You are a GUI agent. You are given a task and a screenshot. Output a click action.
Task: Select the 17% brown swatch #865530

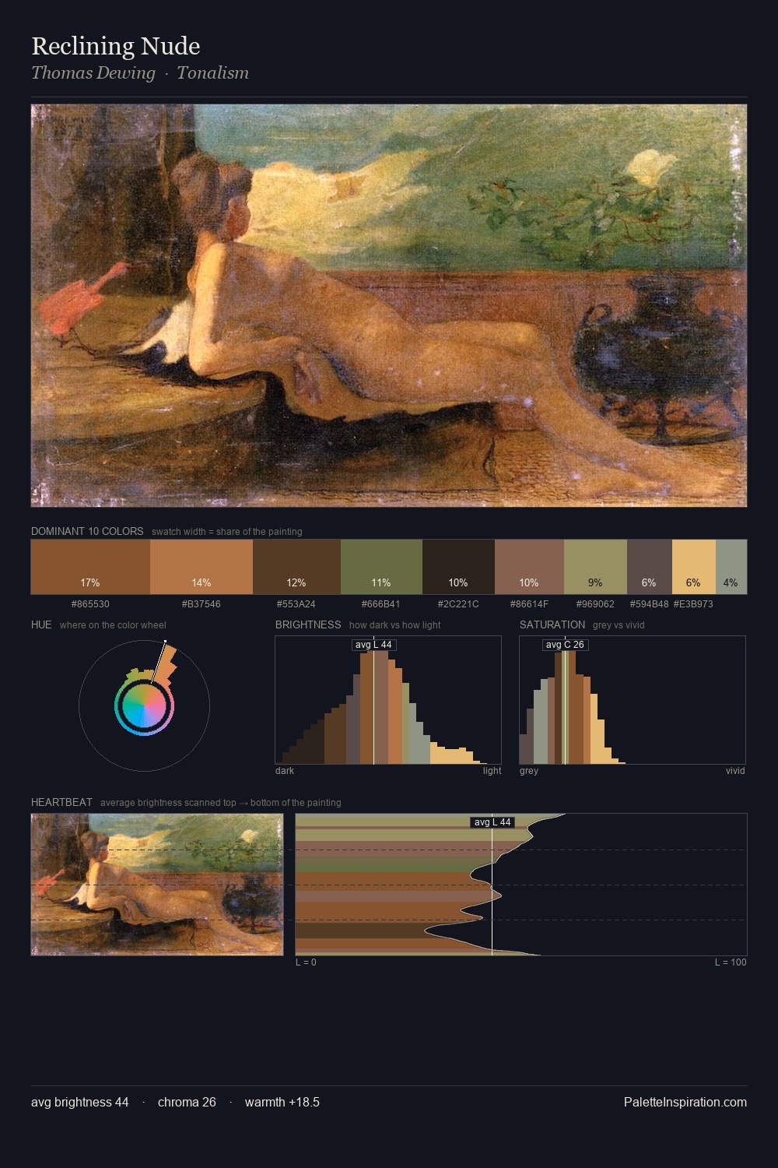90,567
